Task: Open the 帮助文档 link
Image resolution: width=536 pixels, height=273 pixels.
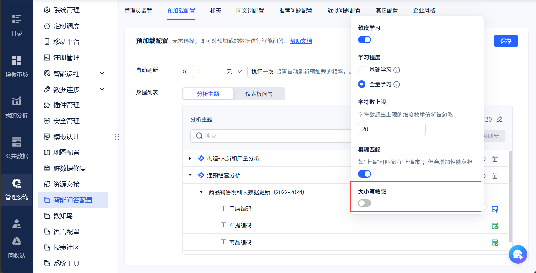Action: [x=301, y=41]
